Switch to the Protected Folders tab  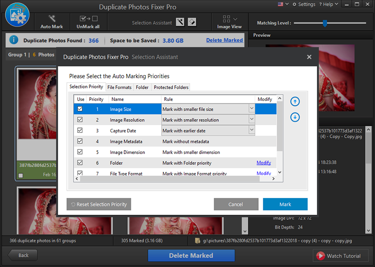171,88
